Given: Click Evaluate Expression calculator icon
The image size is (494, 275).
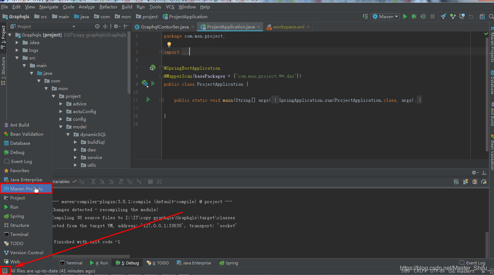Looking at the screenshot, I should [x=150, y=182].
